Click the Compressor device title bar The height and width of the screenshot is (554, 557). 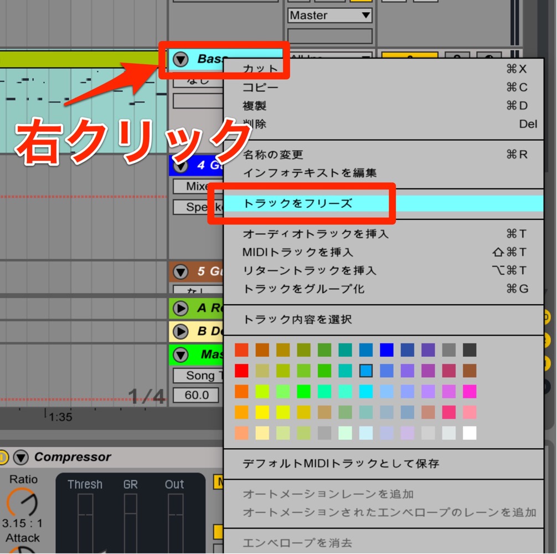pos(112,457)
